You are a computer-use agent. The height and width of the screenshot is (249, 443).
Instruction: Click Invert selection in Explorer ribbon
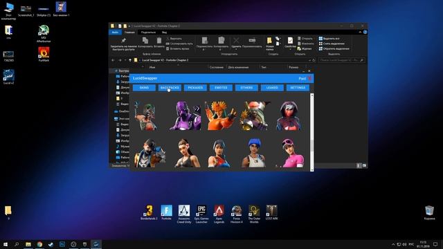pyautogui.click(x=334, y=48)
